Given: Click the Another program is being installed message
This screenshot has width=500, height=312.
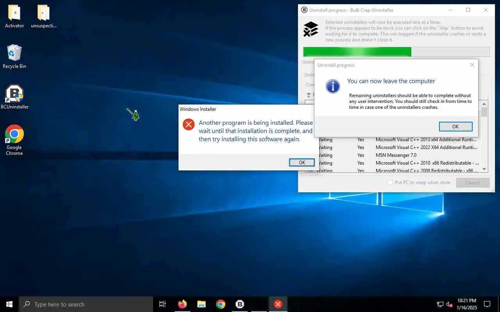Looking at the screenshot, I should 256,131.
